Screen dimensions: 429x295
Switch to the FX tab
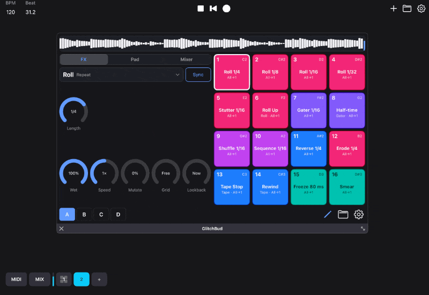pos(84,59)
